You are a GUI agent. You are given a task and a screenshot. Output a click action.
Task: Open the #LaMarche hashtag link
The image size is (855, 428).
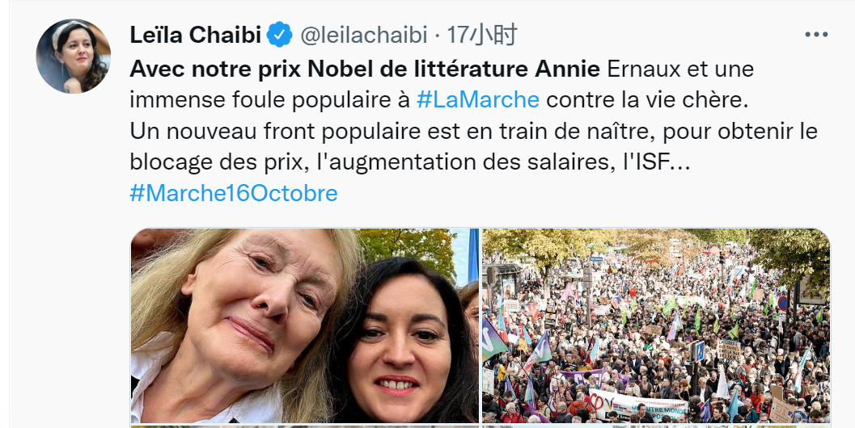pyautogui.click(x=478, y=99)
